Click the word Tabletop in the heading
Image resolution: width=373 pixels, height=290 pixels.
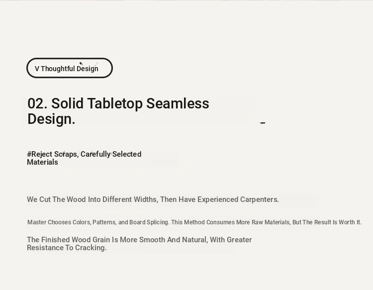tap(115, 104)
